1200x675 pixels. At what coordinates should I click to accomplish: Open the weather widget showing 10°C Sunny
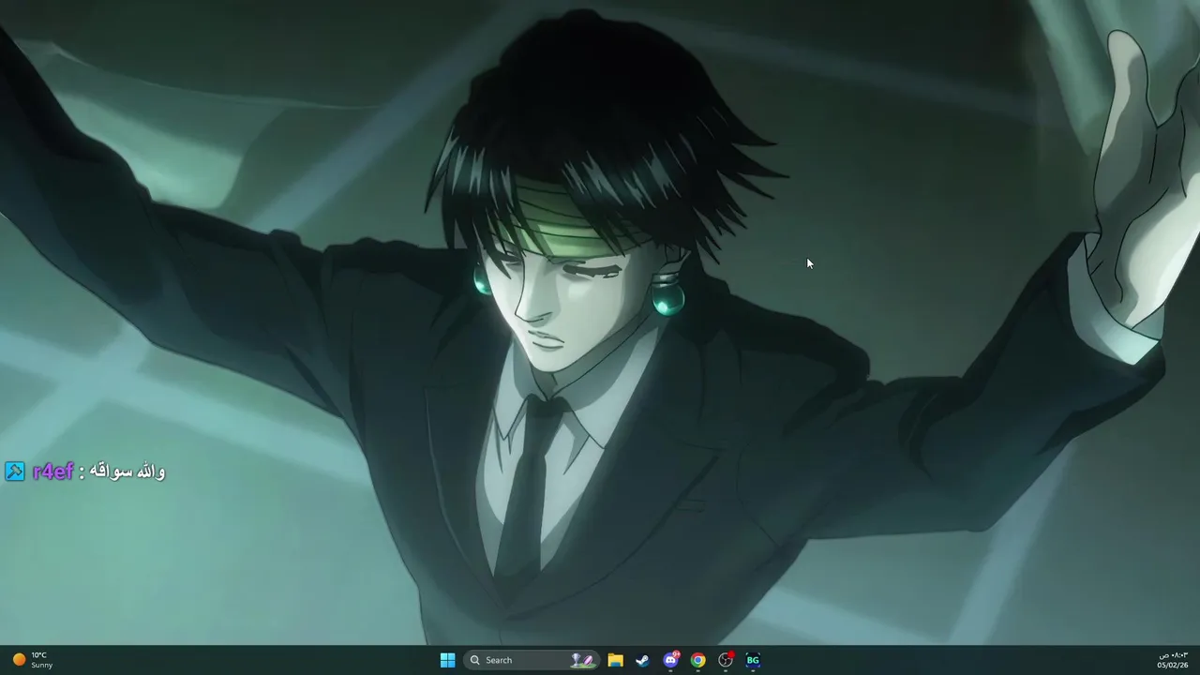33,660
